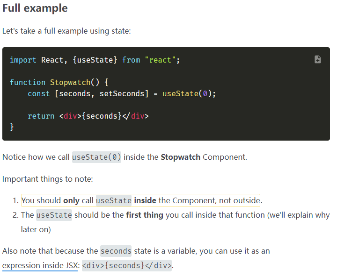Click the import React line in code
Screen dimensions: 352x277
[95, 60]
